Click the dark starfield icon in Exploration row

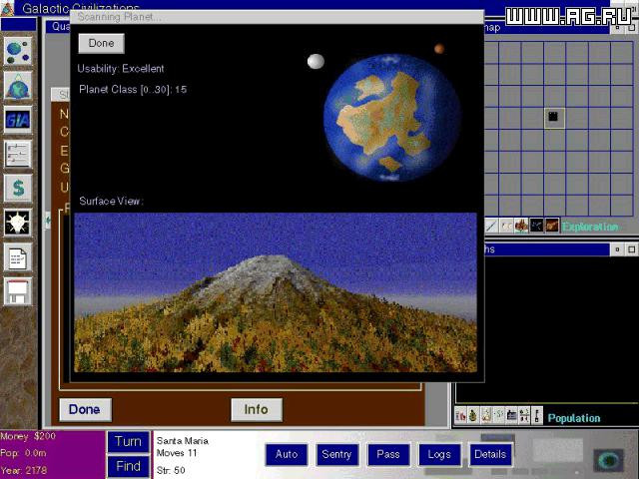(x=536, y=226)
